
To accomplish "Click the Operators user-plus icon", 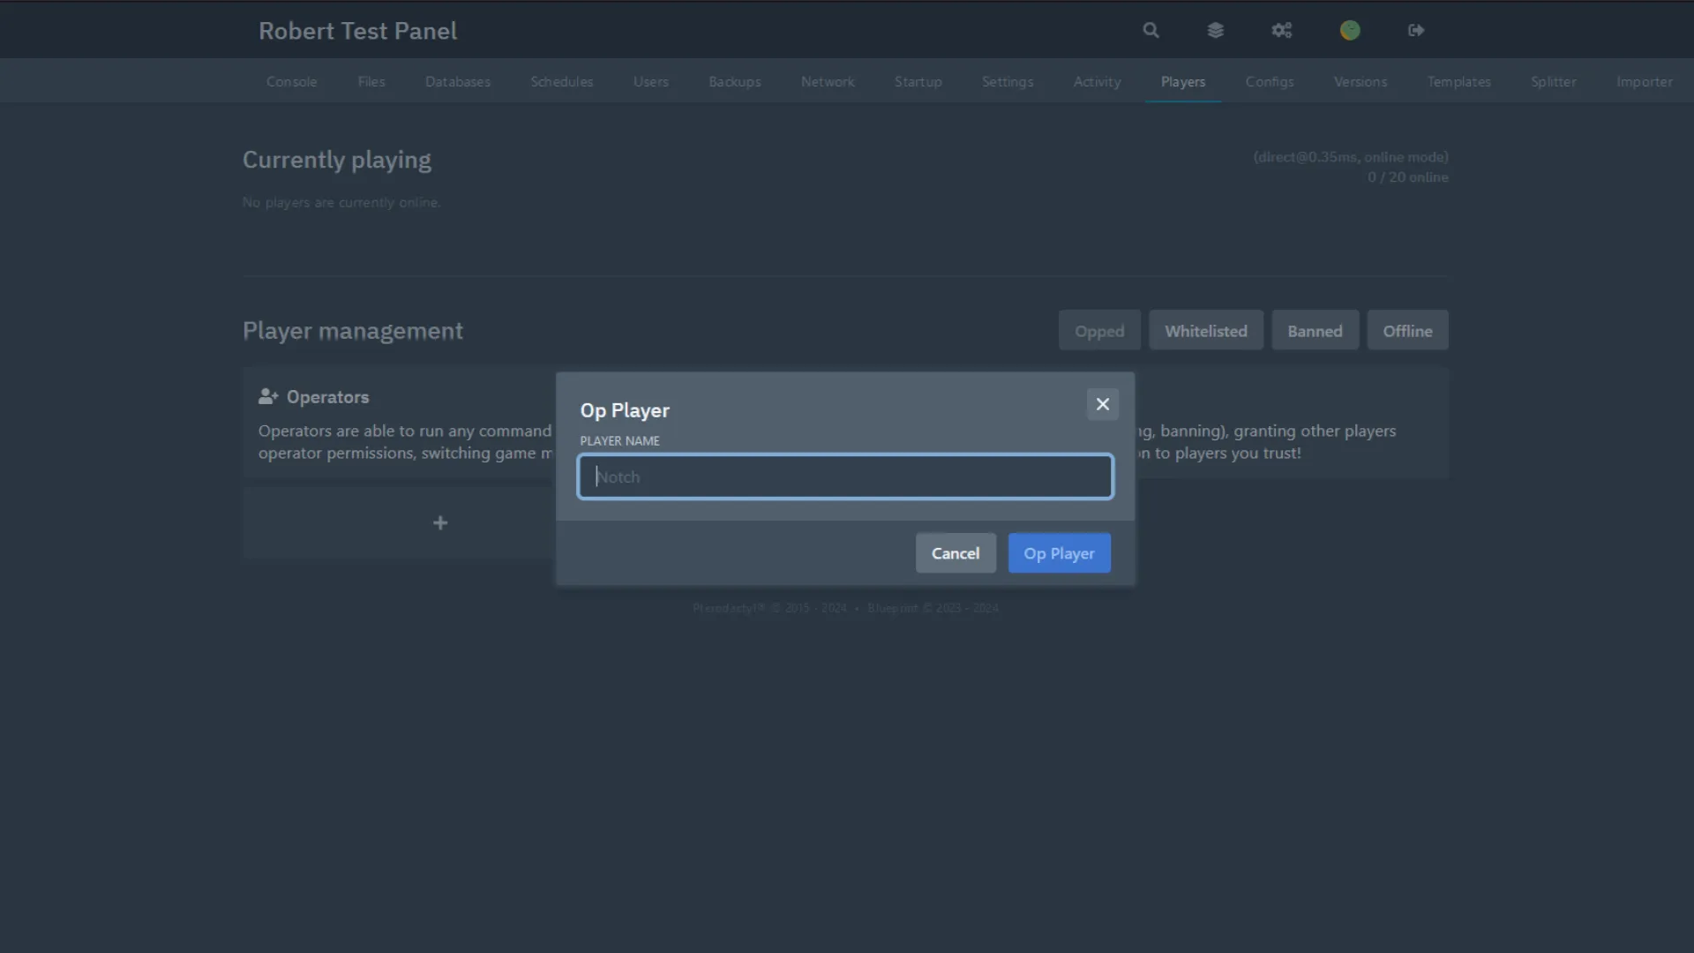I will click(268, 397).
